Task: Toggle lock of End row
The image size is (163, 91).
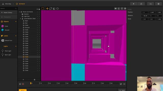Action: click(x=39, y=23)
